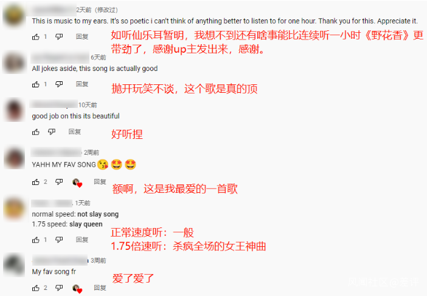
Task: Click creator heart on "YAHH MY FAV SONG"
Action: (x=77, y=183)
